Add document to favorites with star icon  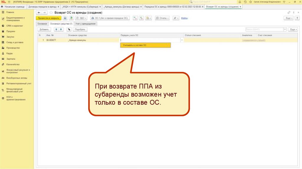(51, 13)
